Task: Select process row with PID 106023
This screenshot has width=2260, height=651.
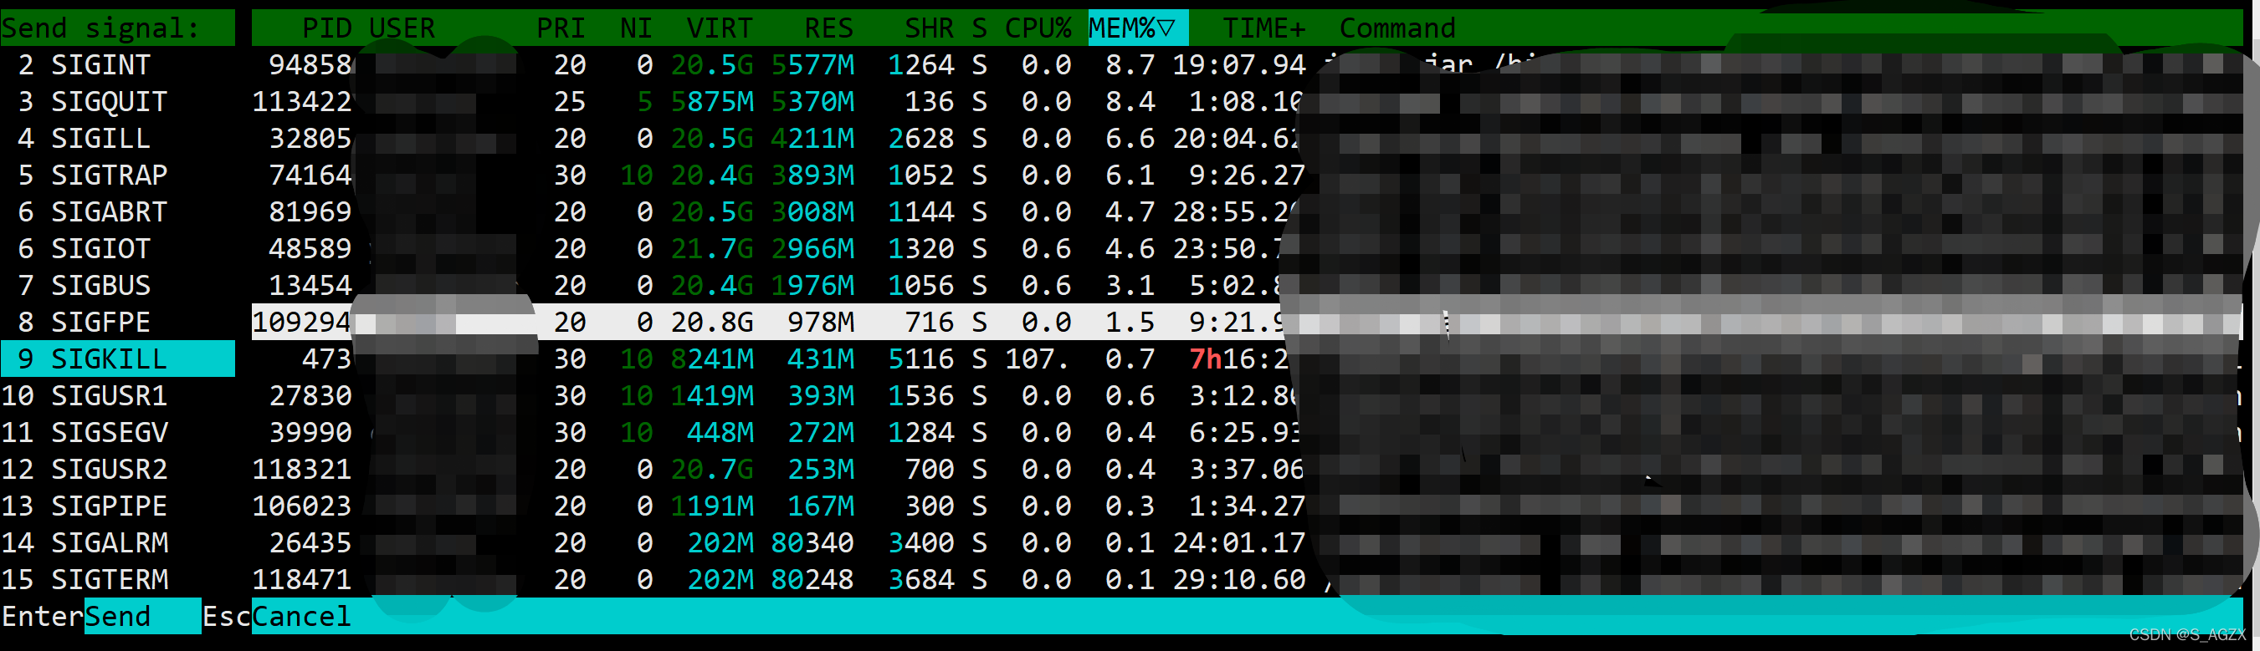Action: (1247, 506)
